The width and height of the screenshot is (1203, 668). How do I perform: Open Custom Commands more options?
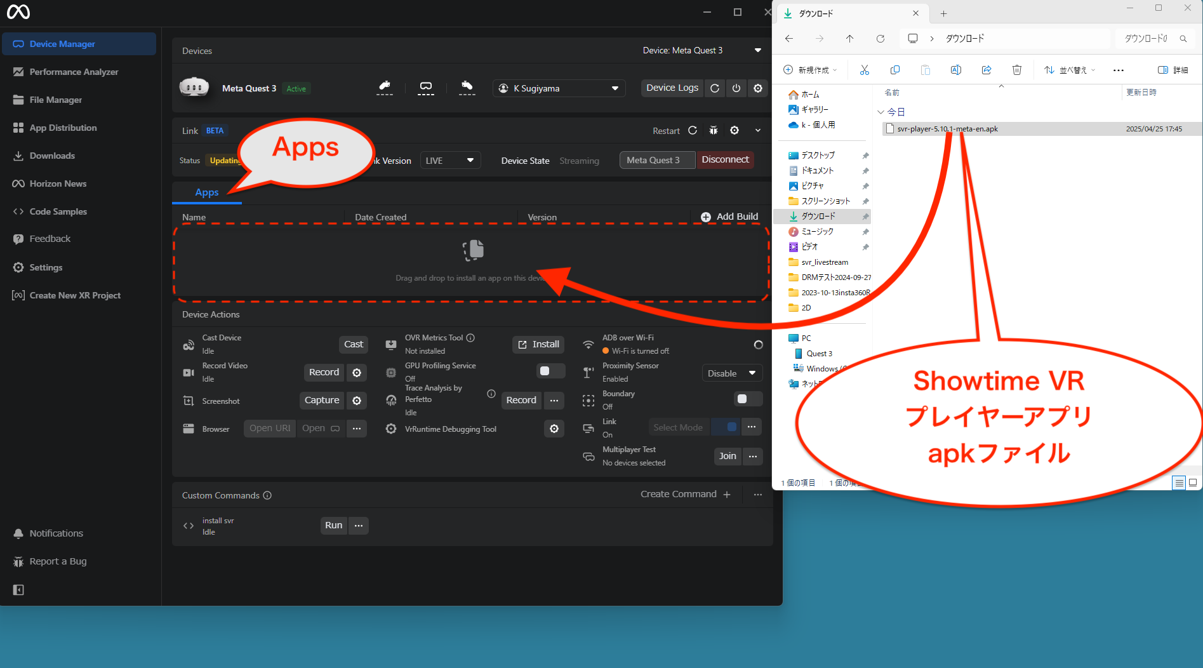pyautogui.click(x=758, y=495)
